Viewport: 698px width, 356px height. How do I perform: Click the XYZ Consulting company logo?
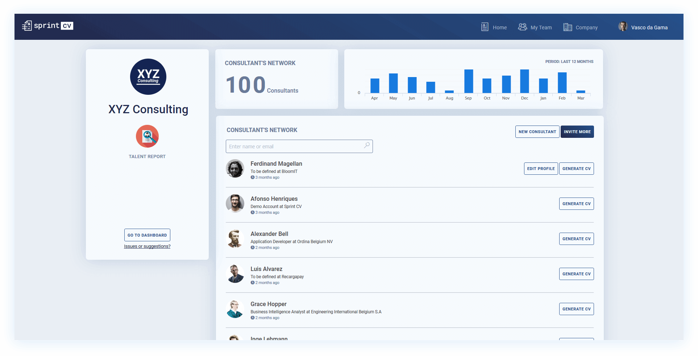[x=148, y=77]
